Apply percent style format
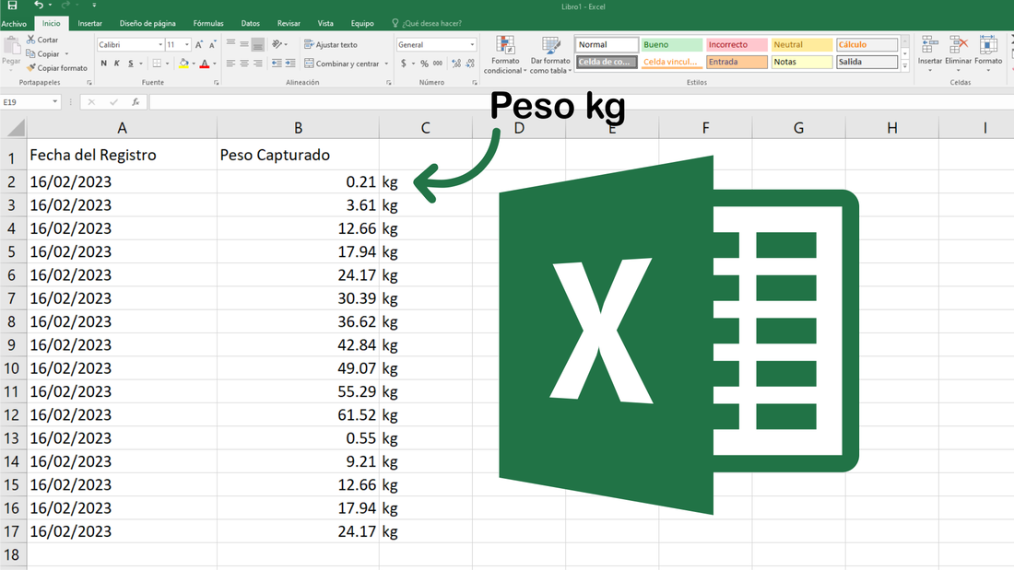Image resolution: width=1014 pixels, height=570 pixels. tap(424, 64)
